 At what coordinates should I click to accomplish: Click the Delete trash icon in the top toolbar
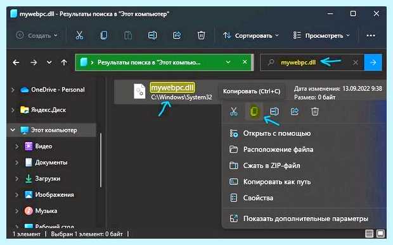click(x=201, y=35)
